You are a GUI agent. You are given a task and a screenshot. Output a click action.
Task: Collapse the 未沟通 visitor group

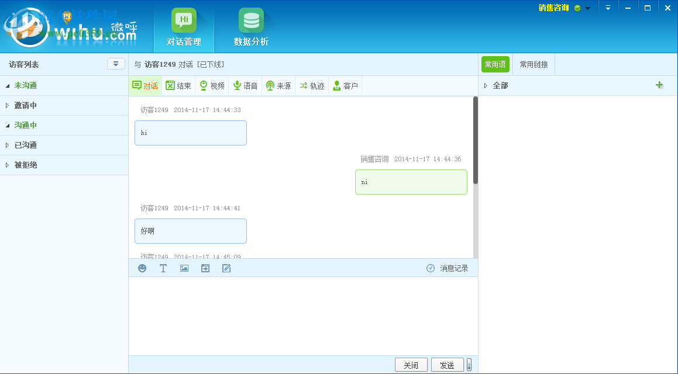tap(8, 85)
